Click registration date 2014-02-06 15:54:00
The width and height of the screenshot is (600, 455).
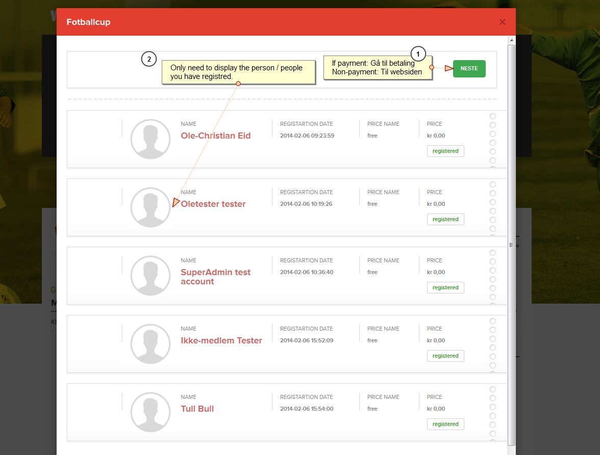coord(307,409)
